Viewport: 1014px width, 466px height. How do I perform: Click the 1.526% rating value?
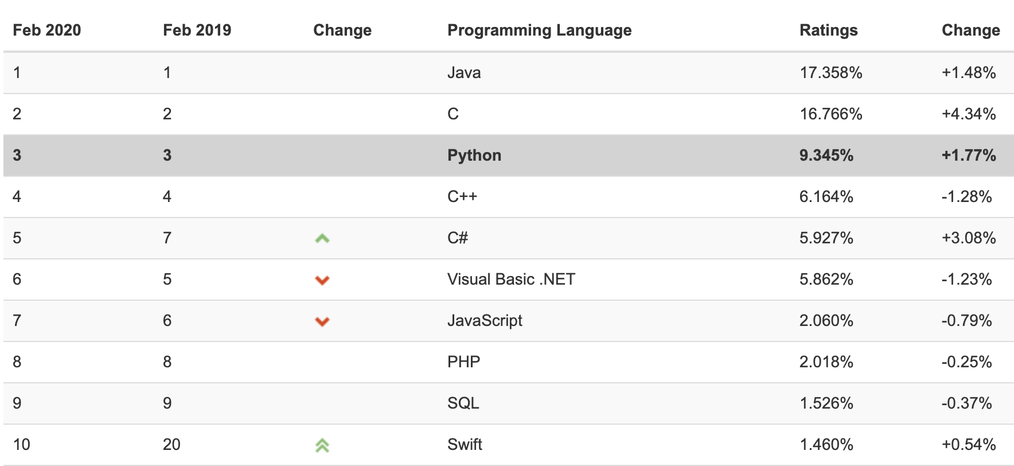click(x=826, y=403)
